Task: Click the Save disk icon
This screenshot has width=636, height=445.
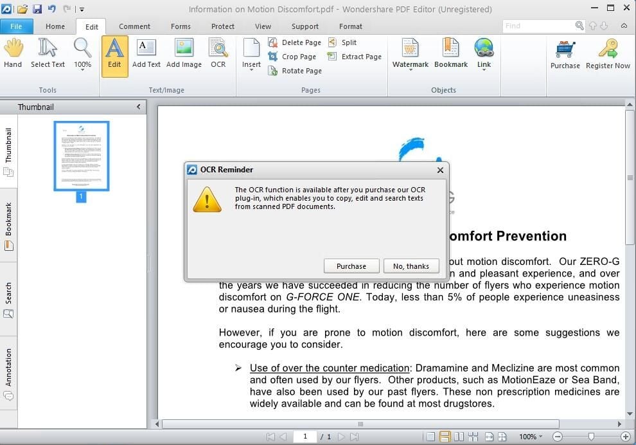Action: (37, 8)
